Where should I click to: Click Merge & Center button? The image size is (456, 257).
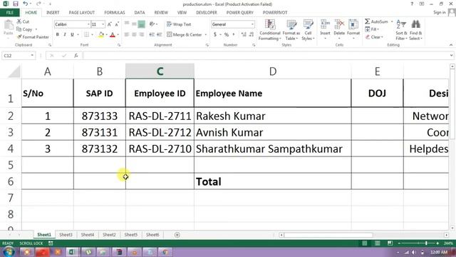click(185, 35)
